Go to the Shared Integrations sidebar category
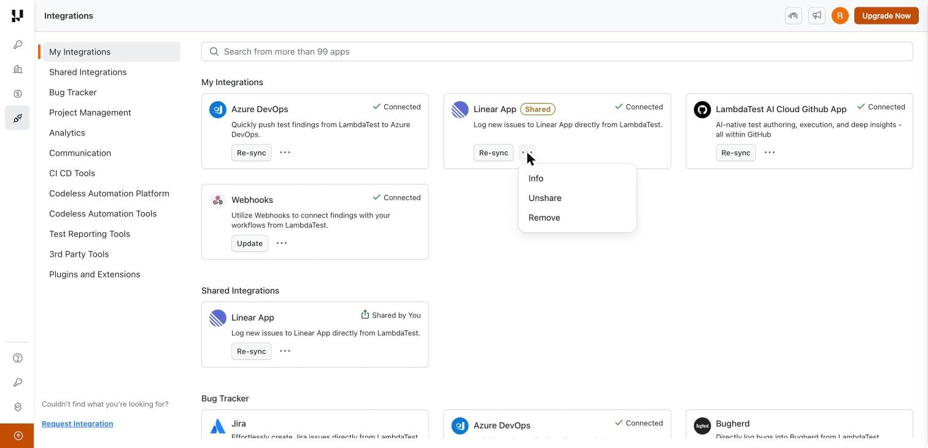The width and height of the screenshot is (928, 448). point(88,72)
